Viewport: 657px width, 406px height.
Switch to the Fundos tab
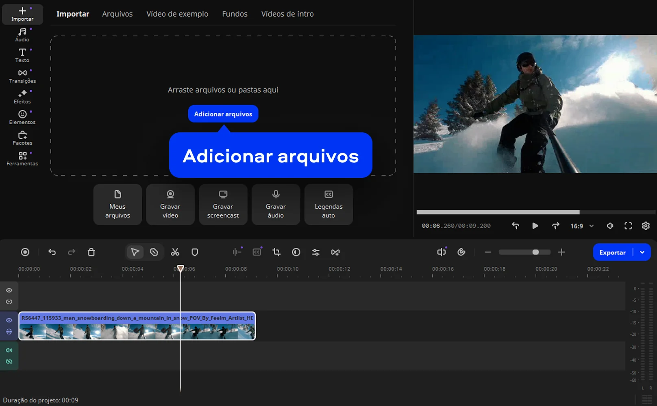pyautogui.click(x=235, y=14)
